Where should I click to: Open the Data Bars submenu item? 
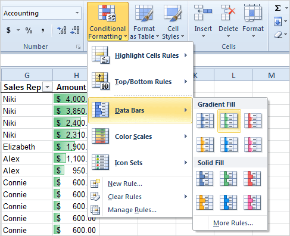[x=140, y=110]
